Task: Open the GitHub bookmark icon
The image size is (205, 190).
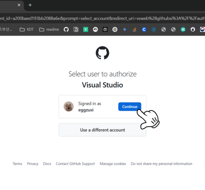Action: tap(66, 30)
